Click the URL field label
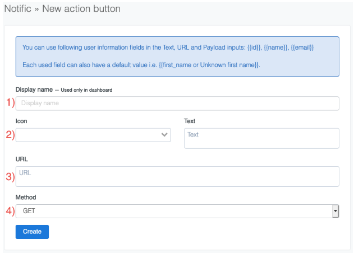This screenshot has height=254, width=354. coord(22,159)
